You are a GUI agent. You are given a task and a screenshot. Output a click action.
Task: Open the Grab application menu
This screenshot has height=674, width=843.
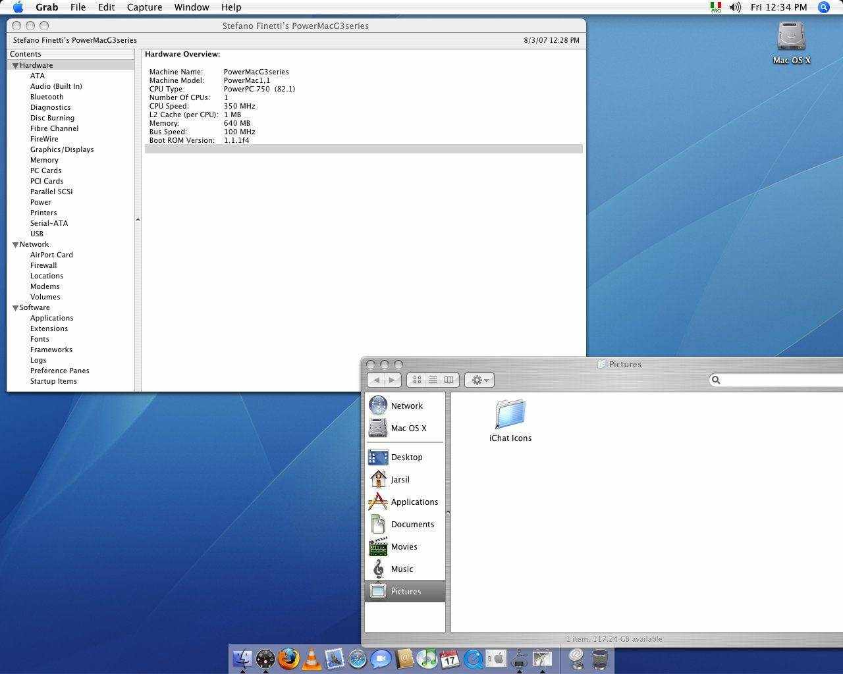47,7
